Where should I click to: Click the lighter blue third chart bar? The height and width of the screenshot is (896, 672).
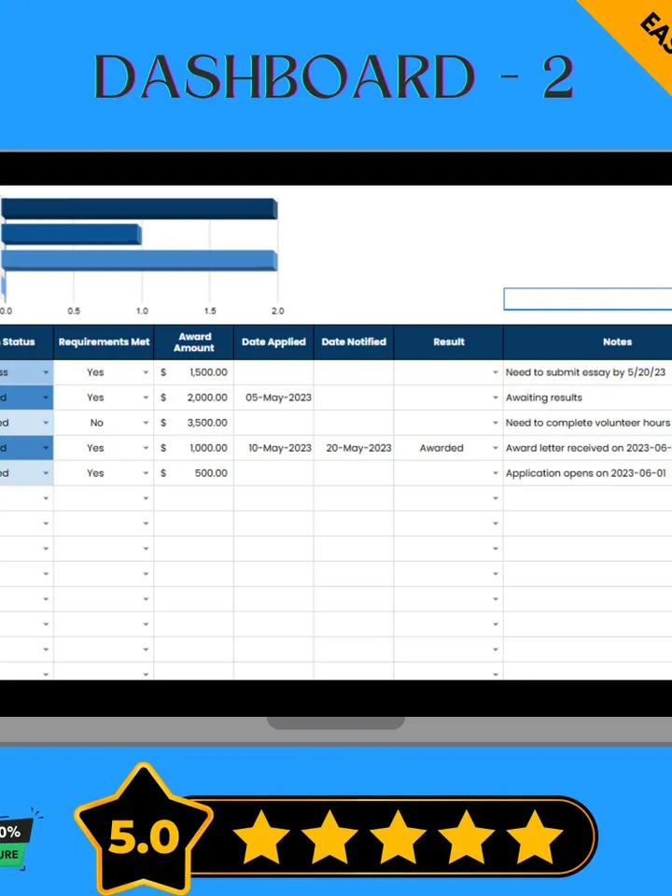(139, 260)
